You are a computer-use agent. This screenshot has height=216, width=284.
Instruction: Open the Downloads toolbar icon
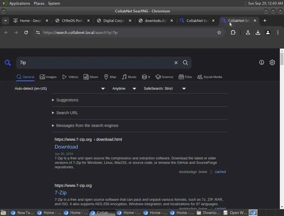258,32
